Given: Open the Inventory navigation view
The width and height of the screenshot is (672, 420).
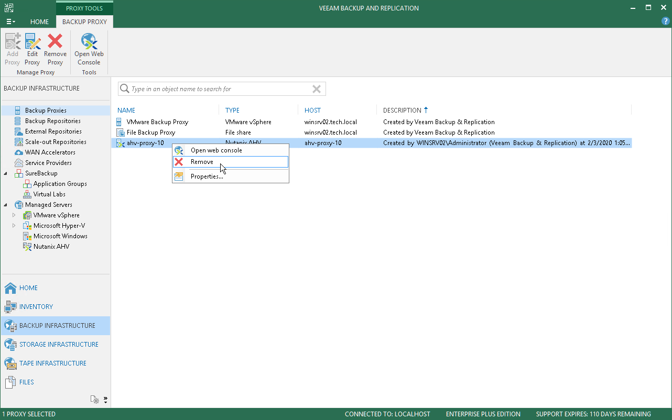Looking at the screenshot, I should point(56,307).
